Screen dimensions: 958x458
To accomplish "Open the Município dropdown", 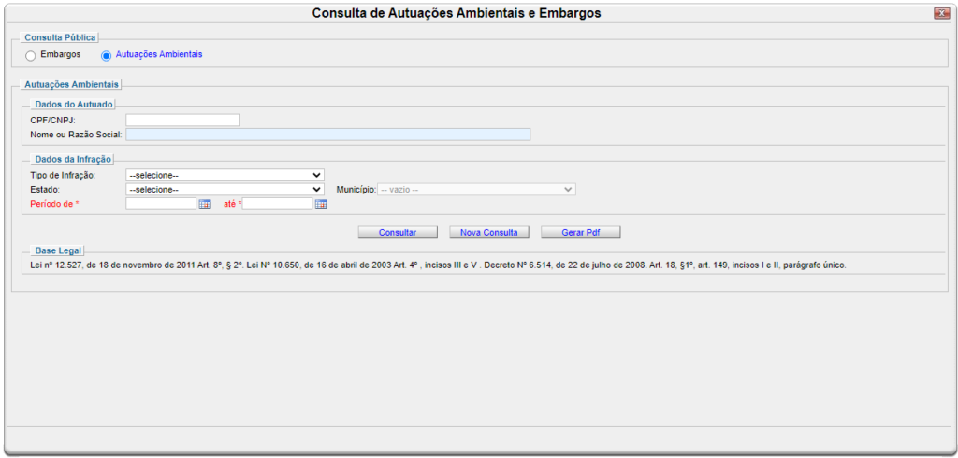I will [x=476, y=189].
